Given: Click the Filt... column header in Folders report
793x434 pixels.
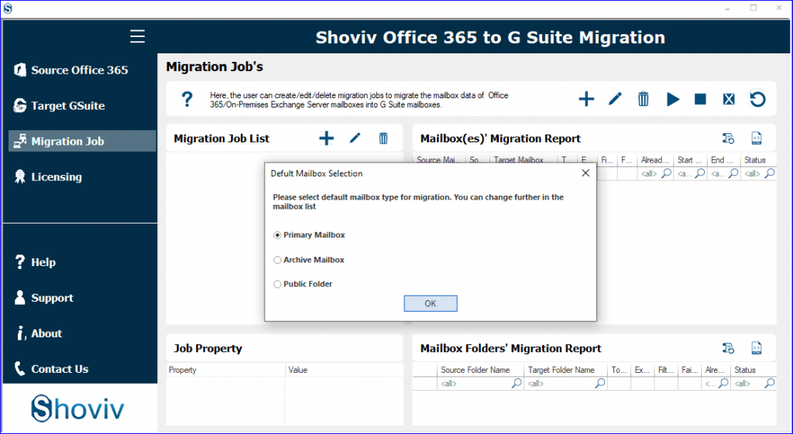Looking at the screenshot, I should (666, 370).
